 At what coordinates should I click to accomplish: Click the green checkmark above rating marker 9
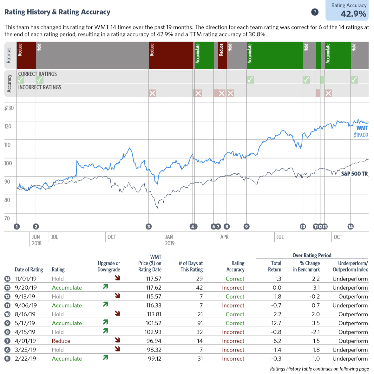tap(250, 80)
